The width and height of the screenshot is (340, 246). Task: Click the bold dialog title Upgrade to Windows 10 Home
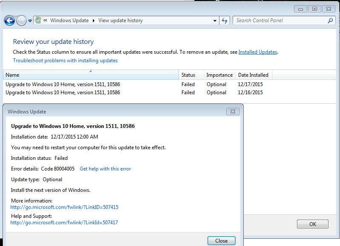[x=73, y=126]
